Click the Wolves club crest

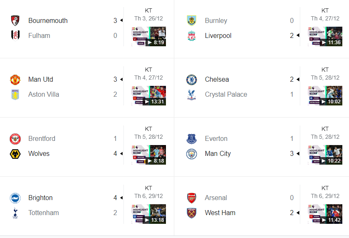(15, 154)
